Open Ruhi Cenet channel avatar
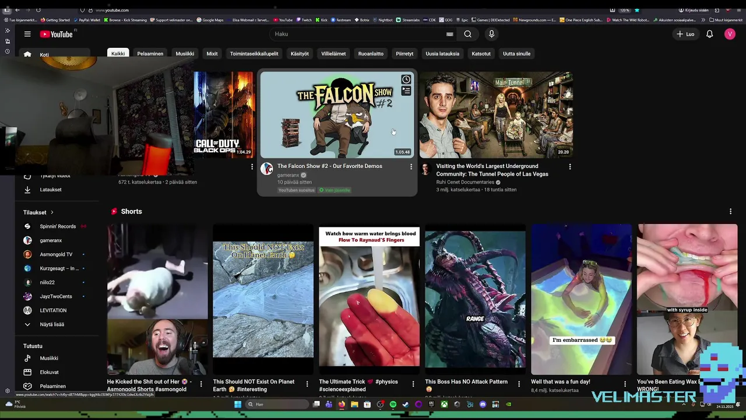This screenshot has height=420, width=746. point(425,169)
